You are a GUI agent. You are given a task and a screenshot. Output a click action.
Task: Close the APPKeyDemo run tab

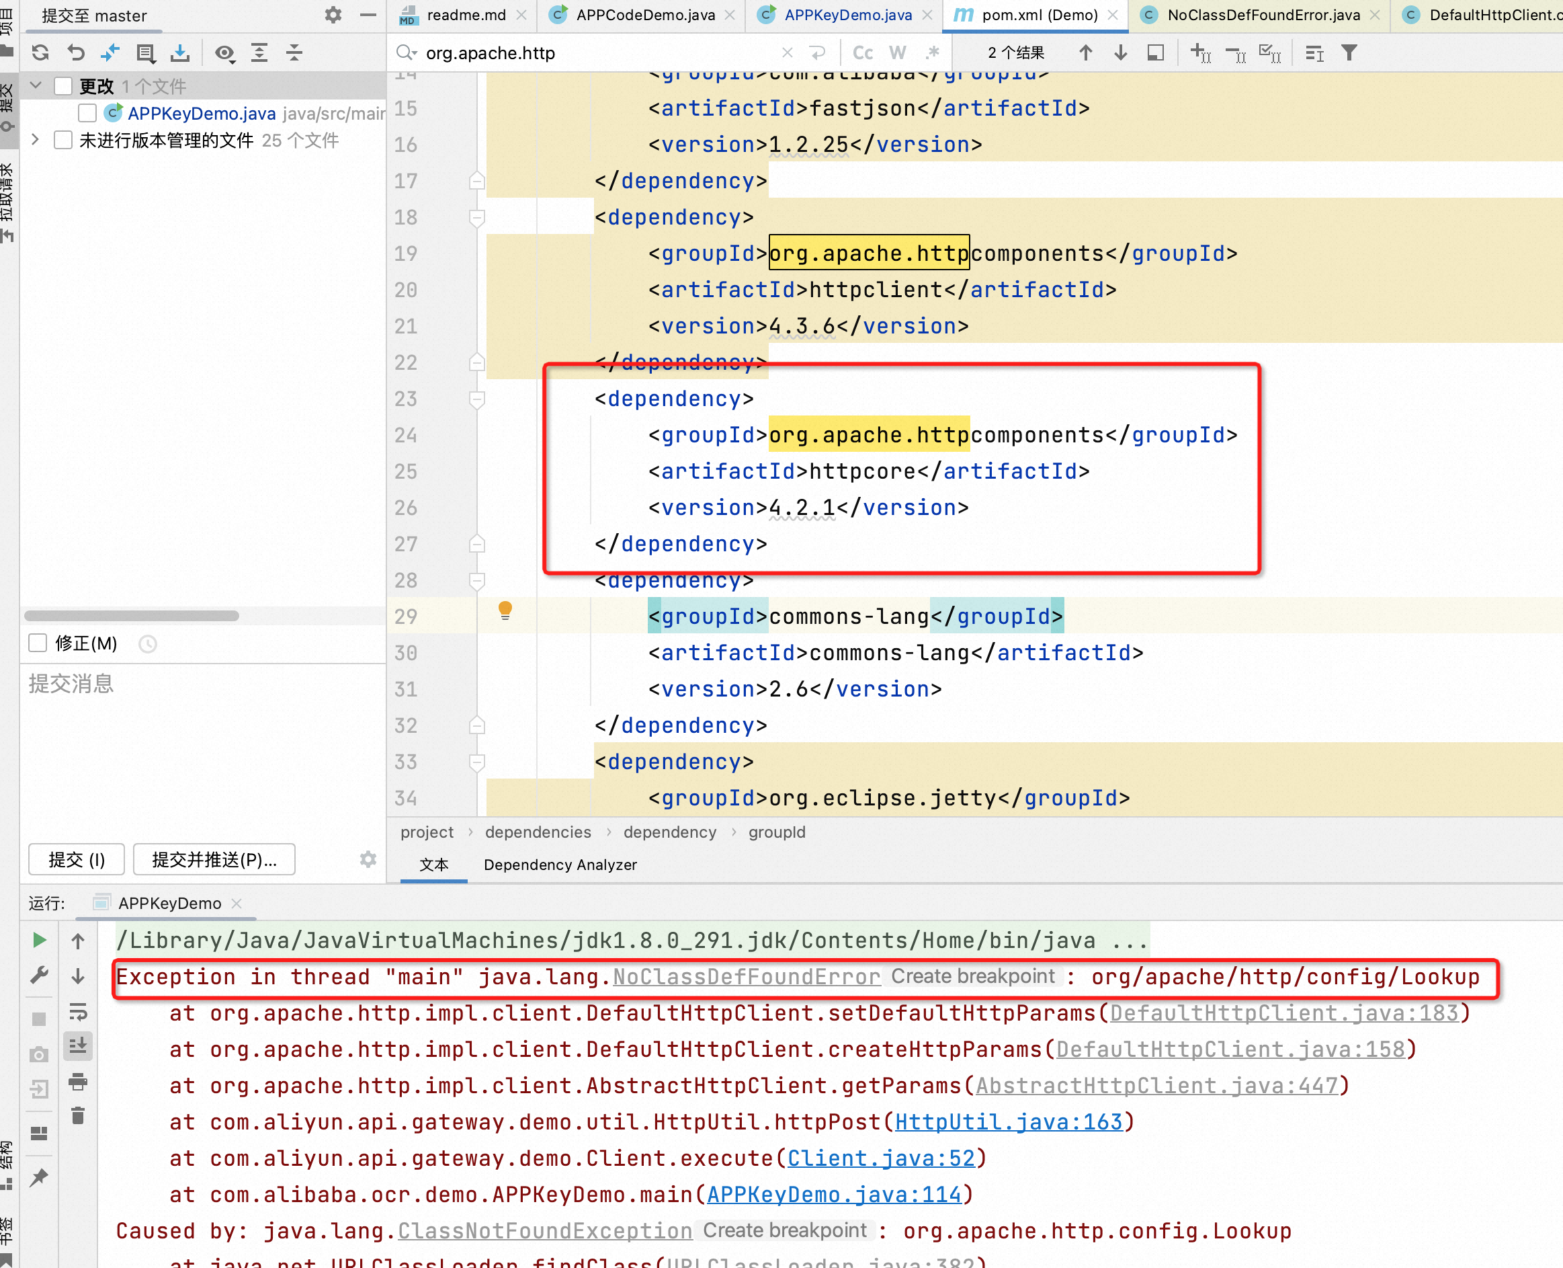(237, 904)
